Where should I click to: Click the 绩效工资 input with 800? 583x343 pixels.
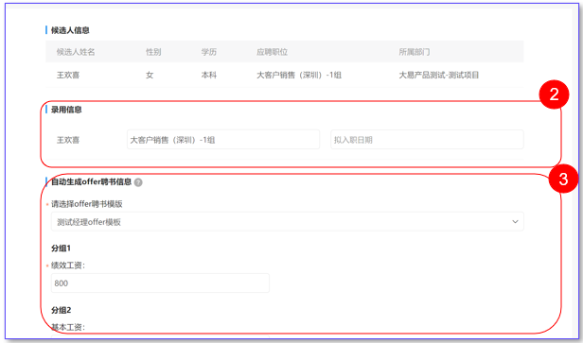[x=160, y=283]
